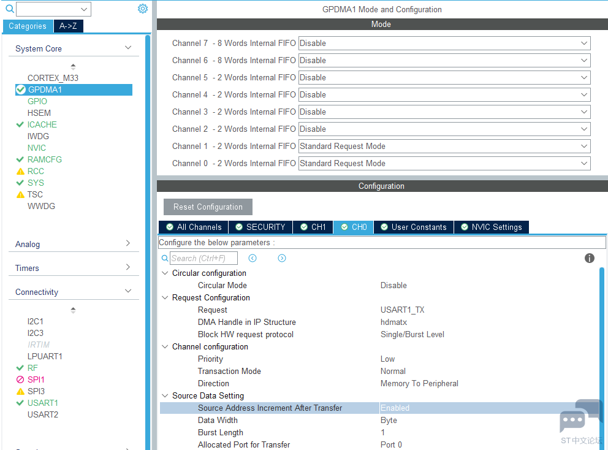The image size is (608, 450).
Task: Select the CH0 tab
Action: point(353,227)
